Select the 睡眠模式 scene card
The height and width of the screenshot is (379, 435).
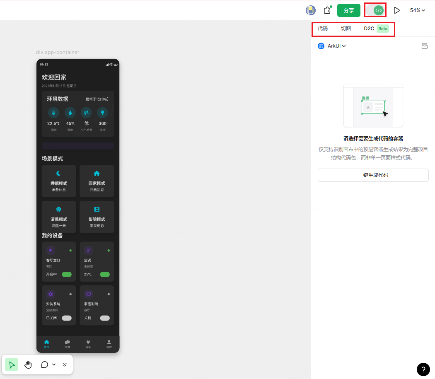tap(59, 181)
